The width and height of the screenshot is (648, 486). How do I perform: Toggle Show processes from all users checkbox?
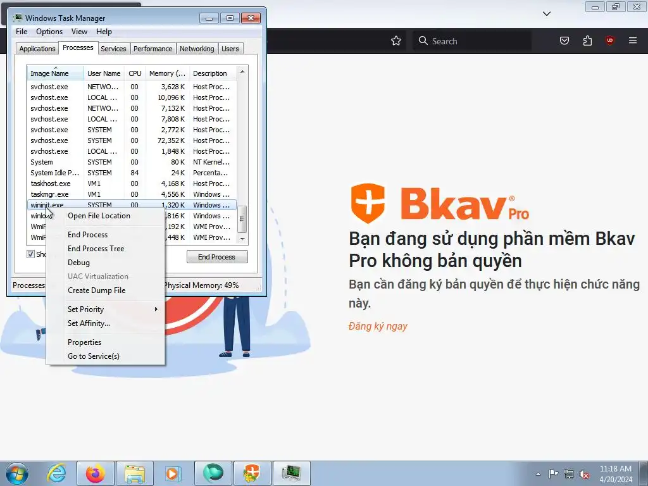coord(30,254)
